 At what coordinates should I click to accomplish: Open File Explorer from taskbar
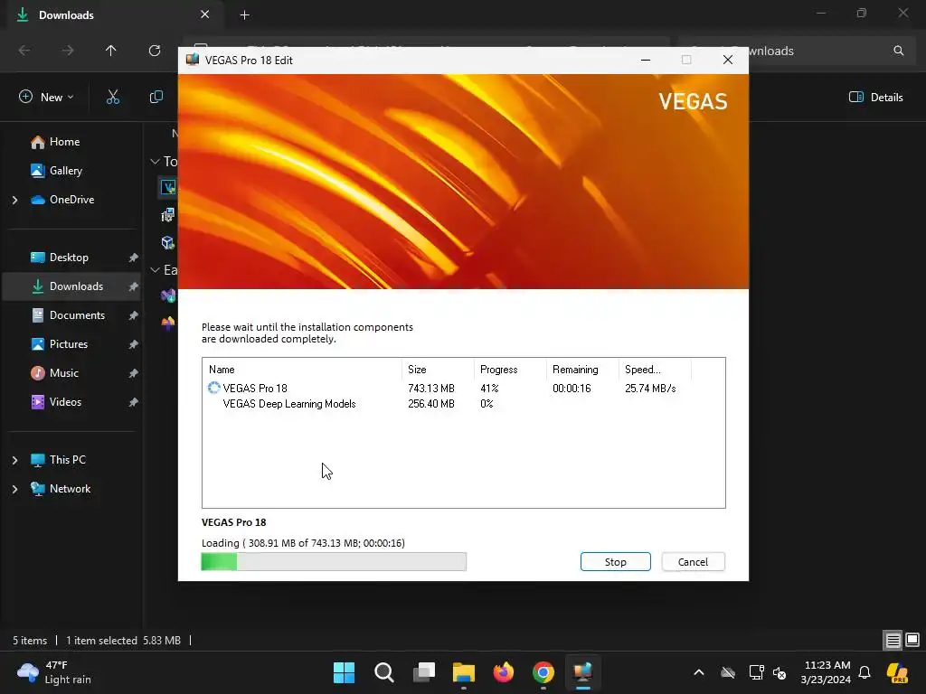[464, 672]
